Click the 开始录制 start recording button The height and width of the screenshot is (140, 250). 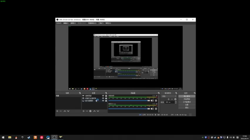click(187, 99)
